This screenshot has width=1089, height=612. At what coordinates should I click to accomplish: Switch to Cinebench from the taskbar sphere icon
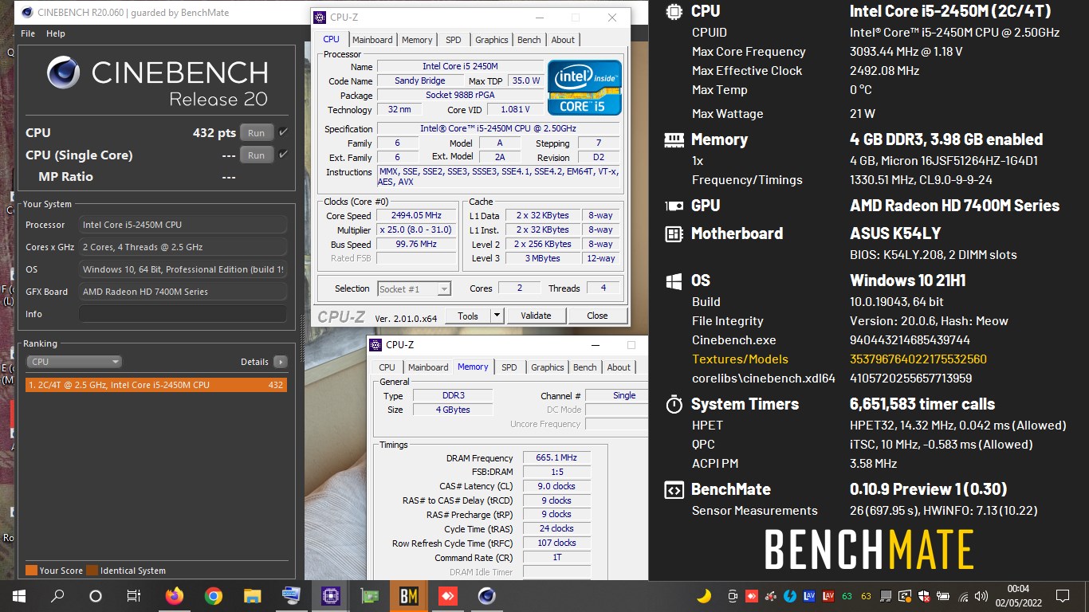486,595
